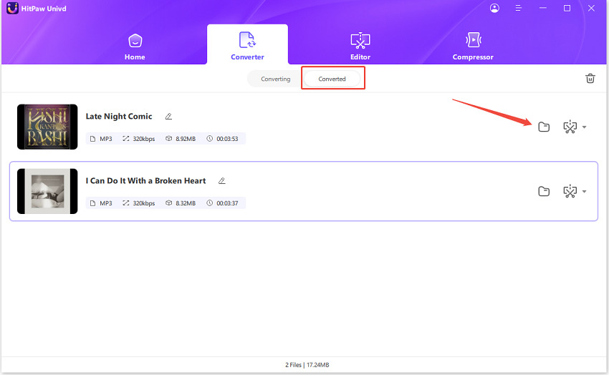Add Late Night Comic to editor
609x375 pixels.
570,127
